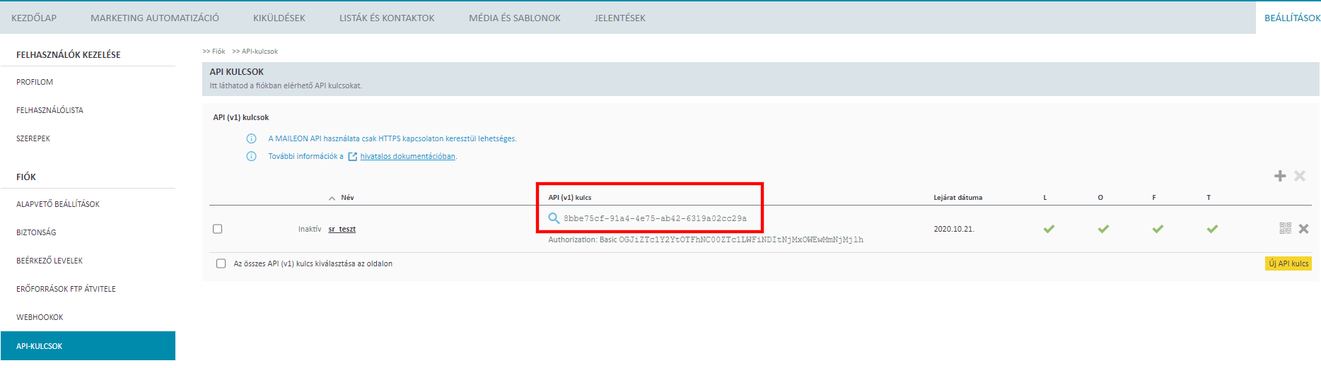1321x368 pixels.
Task: Open Erőforrások FTP átvitele
Action: coord(66,289)
